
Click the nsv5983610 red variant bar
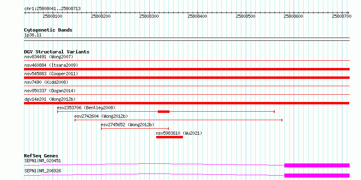(x=170, y=137)
